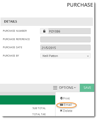Screen dimensions: 98x120
Task: Expand the Purchase By dropdown arrow
Action: click(x=88, y=56)
